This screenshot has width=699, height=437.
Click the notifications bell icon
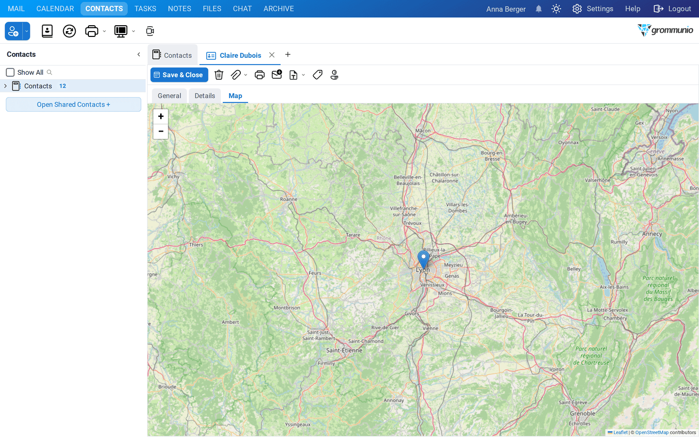pos(539,9)
